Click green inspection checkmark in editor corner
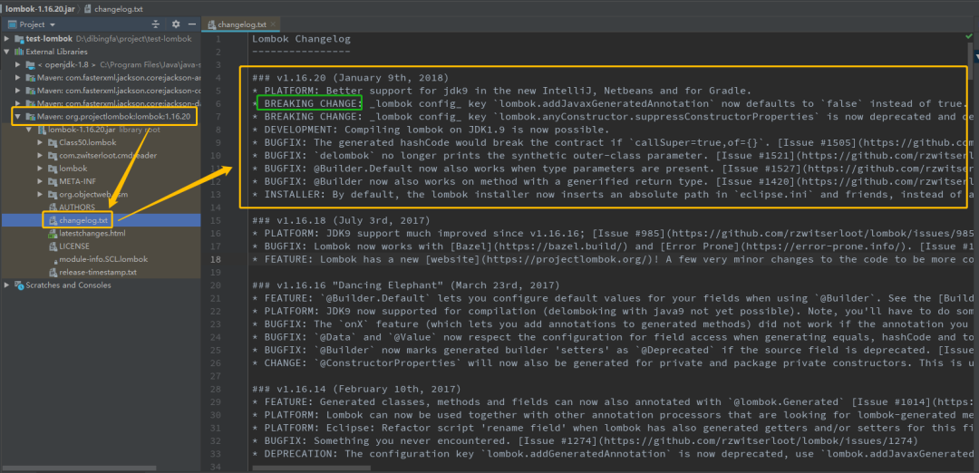 (x=968, y=38)
